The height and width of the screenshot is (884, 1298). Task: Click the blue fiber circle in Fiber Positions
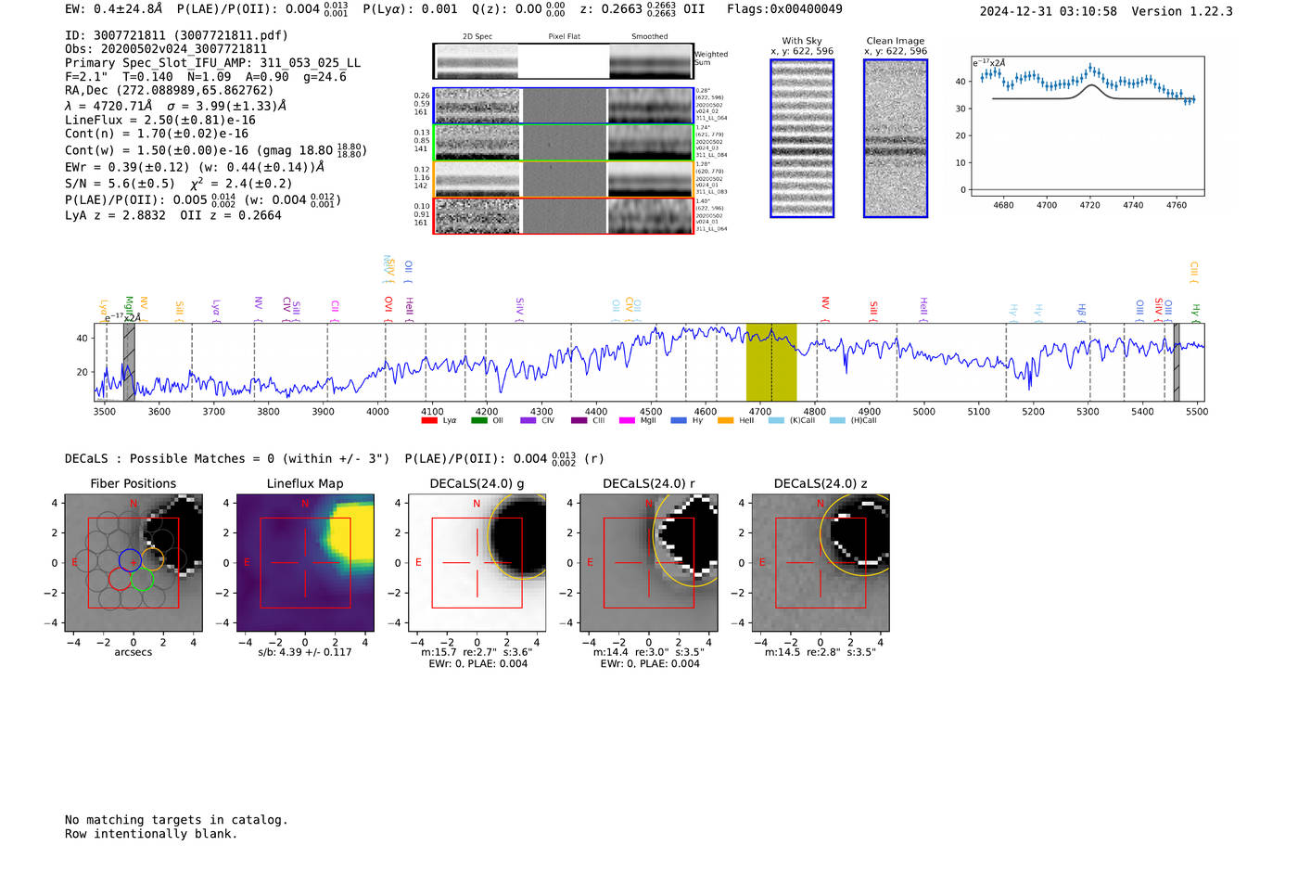point(130,559)
